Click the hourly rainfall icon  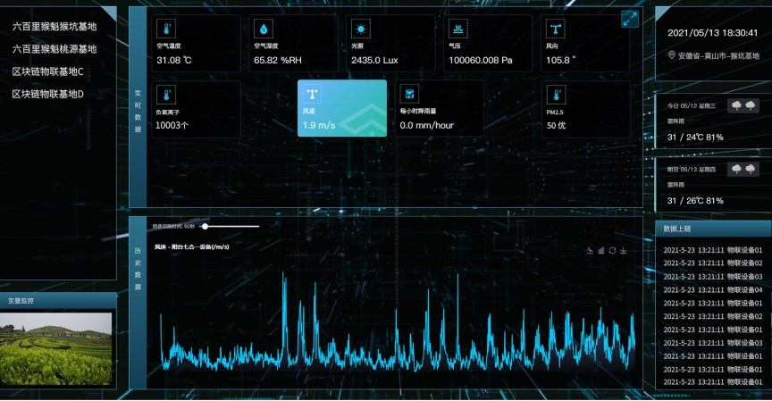pos(409,94)
